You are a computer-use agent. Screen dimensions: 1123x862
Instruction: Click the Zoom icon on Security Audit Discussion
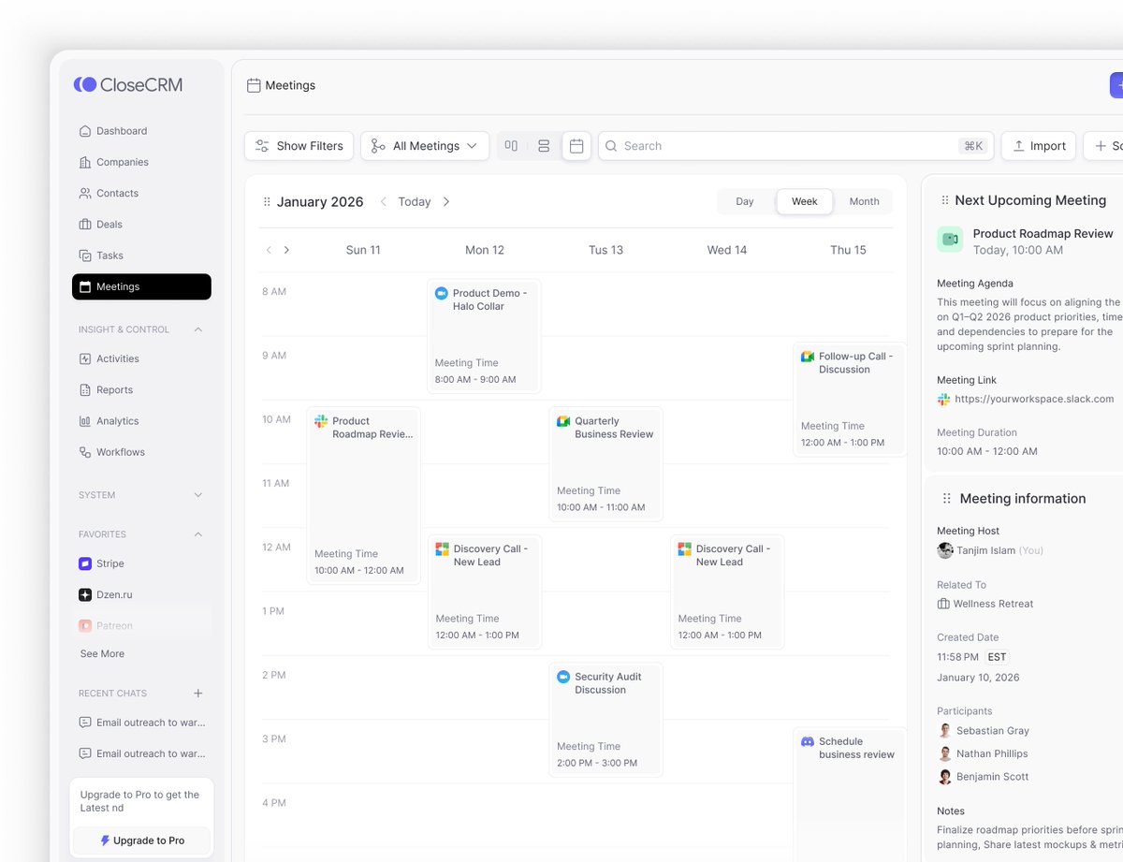[563, 677]
